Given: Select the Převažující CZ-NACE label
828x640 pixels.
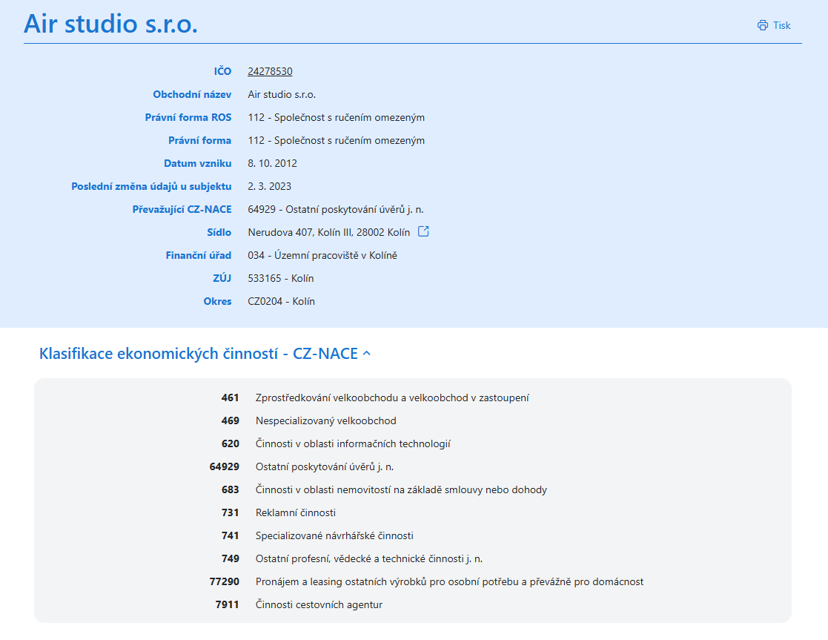Looking at the screenshot, I should [x=182, y=209].
